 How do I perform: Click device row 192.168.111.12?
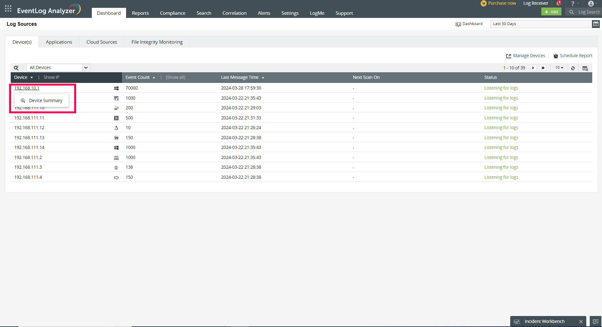pos(301,128)
